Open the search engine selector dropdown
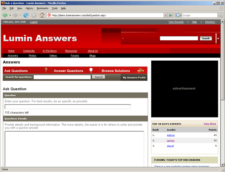225x172 pixels. [x=178, y=15]
